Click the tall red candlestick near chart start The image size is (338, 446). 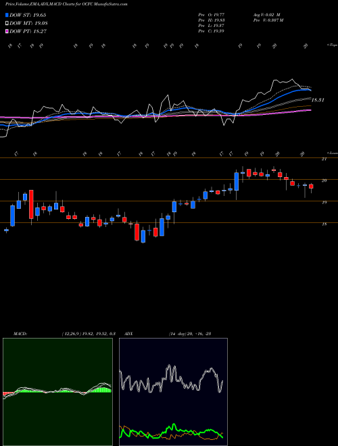coord(31,204)
